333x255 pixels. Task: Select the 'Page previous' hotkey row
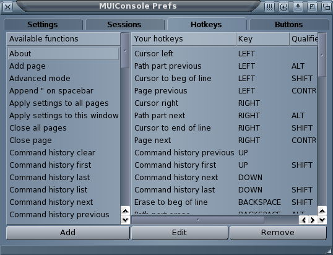225,91
